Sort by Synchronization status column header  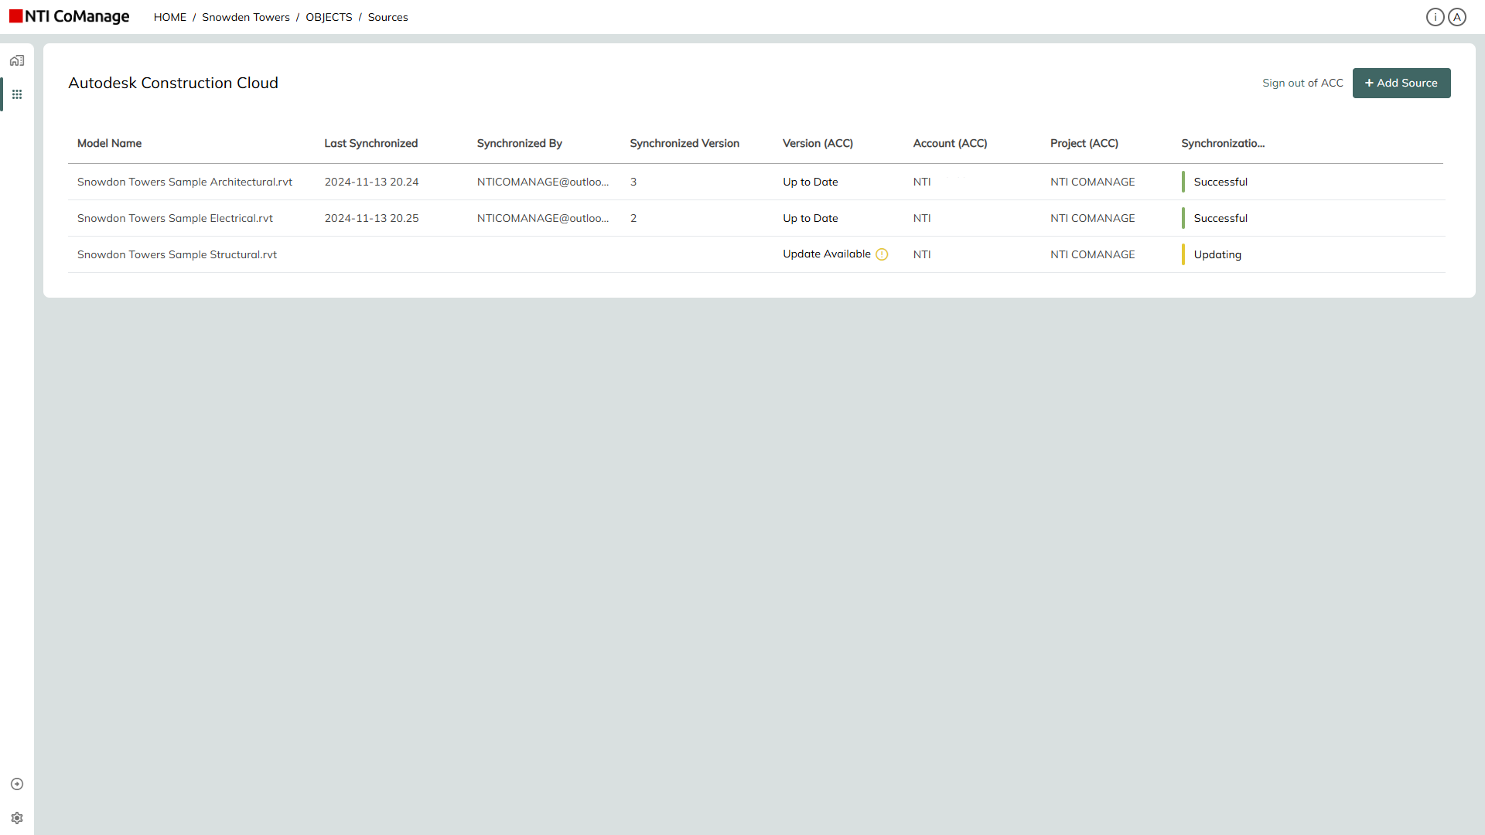[x=1223, y=143]
